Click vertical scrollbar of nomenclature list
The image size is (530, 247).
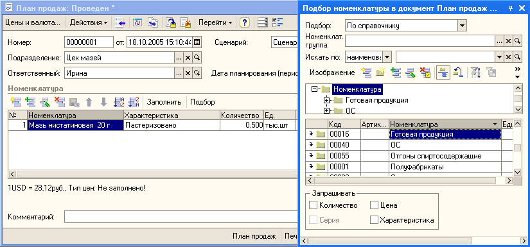[x=518, y=148]
